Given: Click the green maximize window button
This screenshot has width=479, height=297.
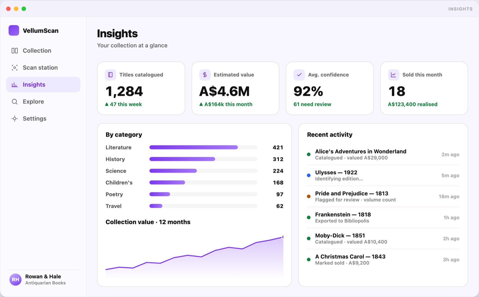Looking at the screenshot, I should click(x=24, y=9).
